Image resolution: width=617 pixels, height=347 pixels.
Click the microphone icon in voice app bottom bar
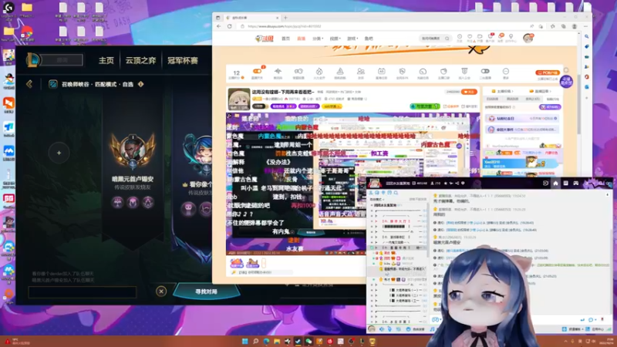pos(389,329)
